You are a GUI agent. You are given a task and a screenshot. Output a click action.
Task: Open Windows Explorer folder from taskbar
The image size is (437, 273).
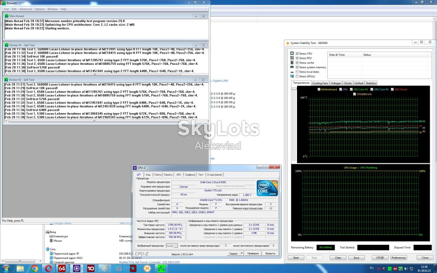point(20,269)
